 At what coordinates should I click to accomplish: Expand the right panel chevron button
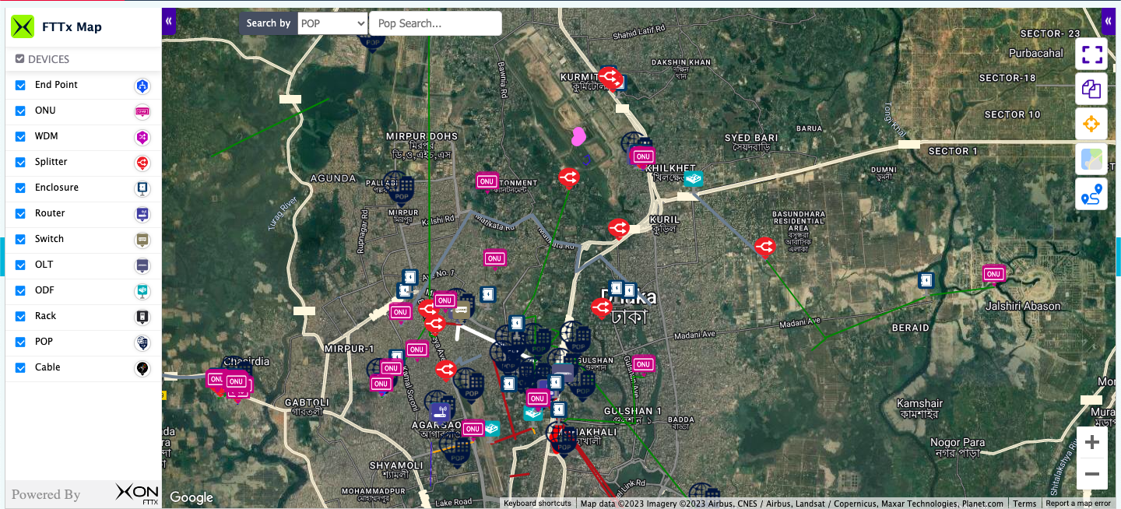point(1108,22)
